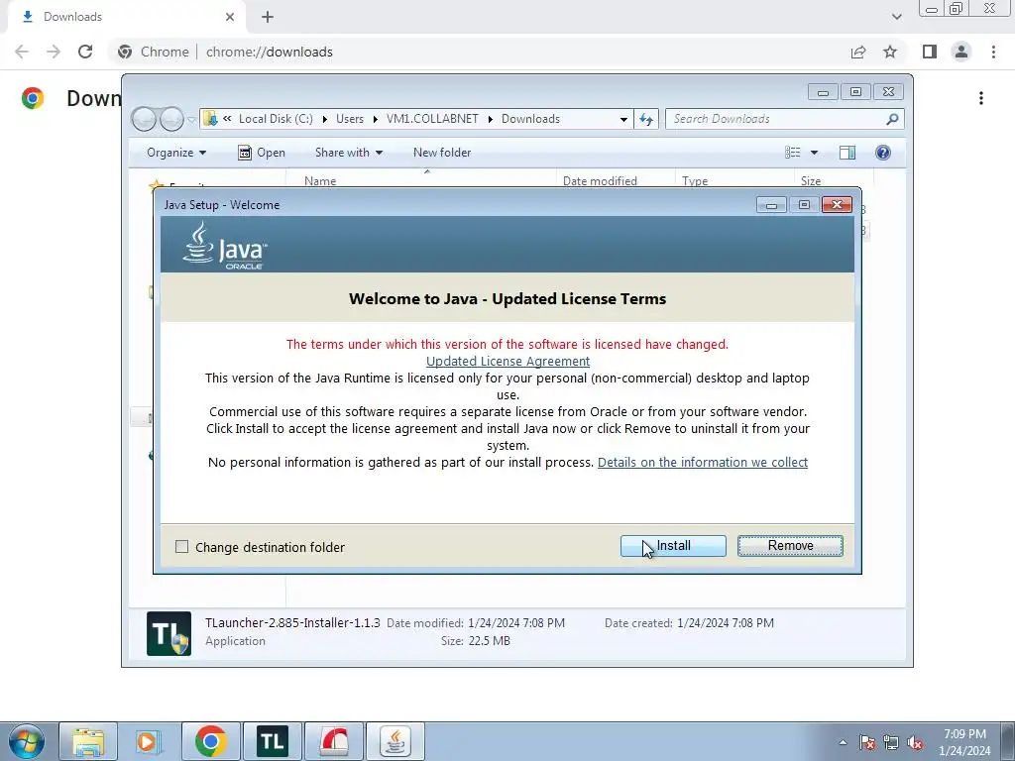1015x761 pixels.
Task: Go back in Chrome
Action: click(22, 52)
